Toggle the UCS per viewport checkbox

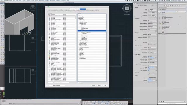(148, 44)
